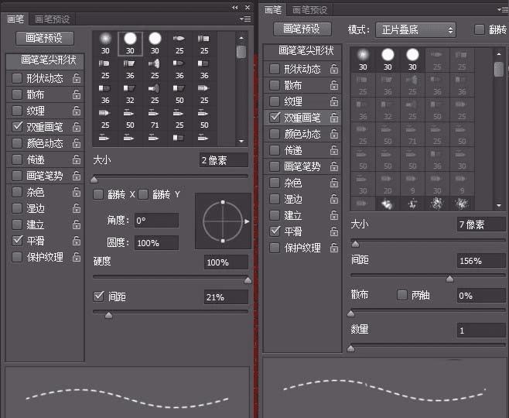Click the lock icon beside 颜色动态 in right panel
This screenshot has width=509, height=418.
334,134
